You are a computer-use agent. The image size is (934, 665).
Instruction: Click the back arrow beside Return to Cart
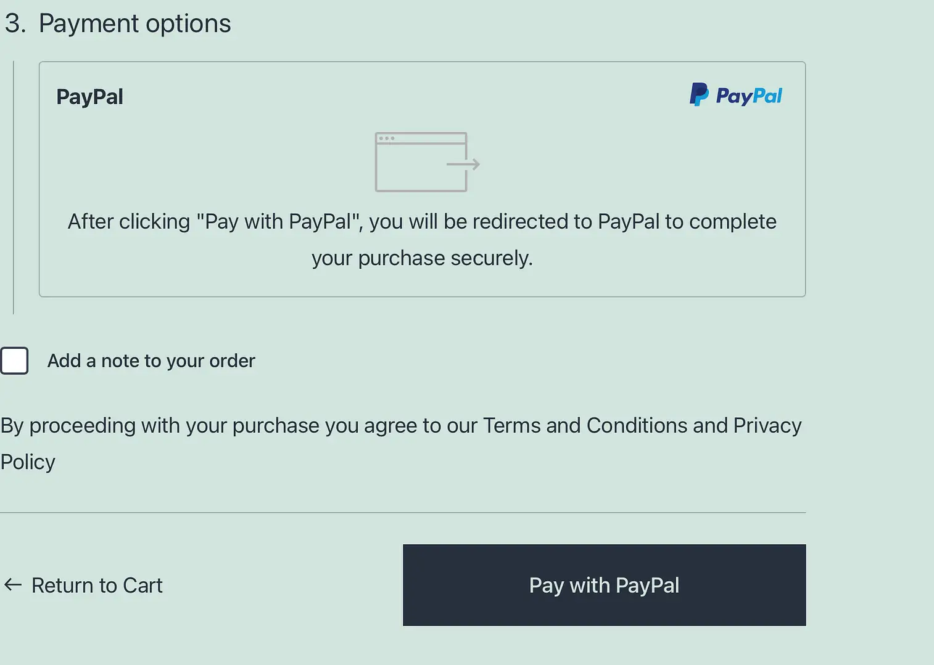coord(12,585)
